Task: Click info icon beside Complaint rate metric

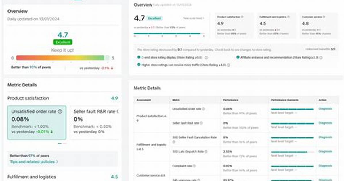Action: pyautogui.click(x=194, y=166)
